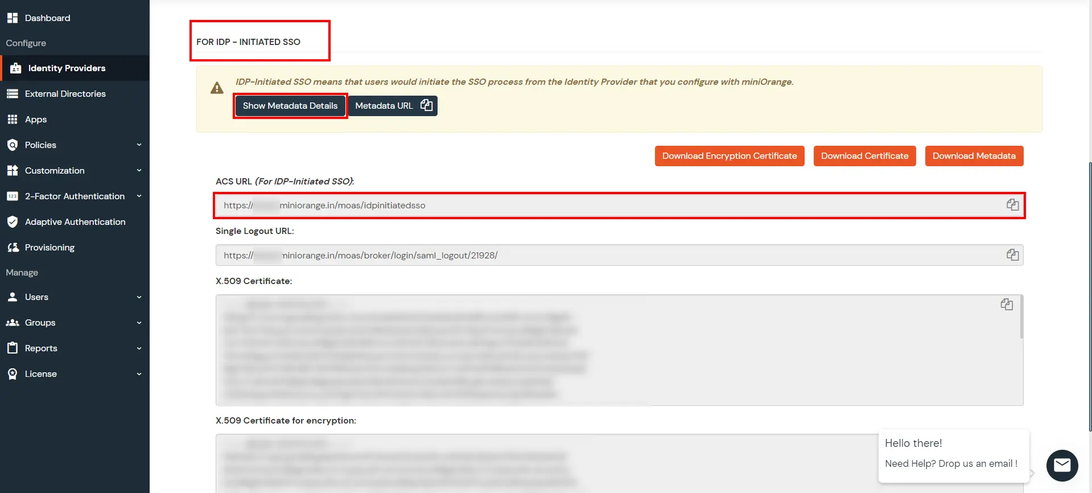Expand the Customization submenu arrow
Screen dimensions: 1092x493
click(x=139, y=171)
